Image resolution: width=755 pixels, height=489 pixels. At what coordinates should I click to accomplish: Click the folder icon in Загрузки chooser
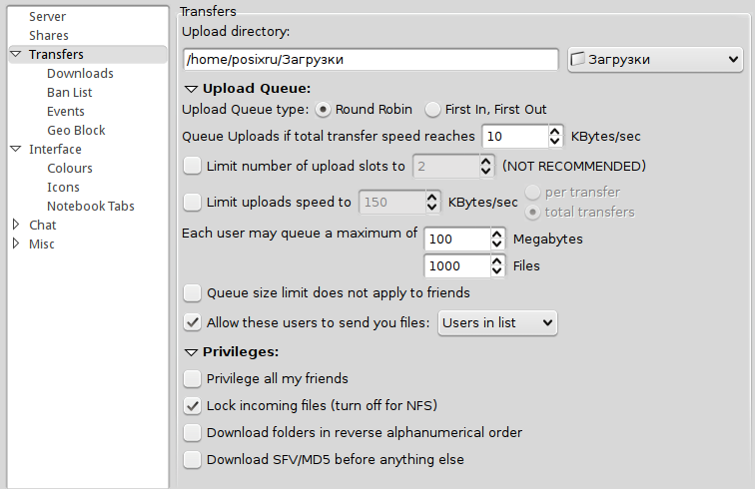click(x=577, y=59)
